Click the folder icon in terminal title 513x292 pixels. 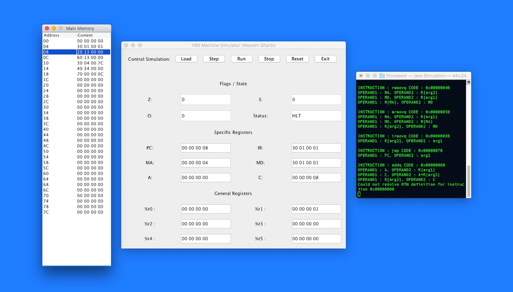click(x=382, y=76)
